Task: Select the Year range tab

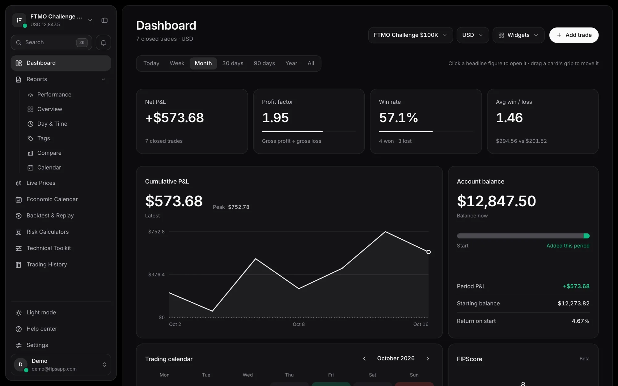Action: [x=291, y=63]
